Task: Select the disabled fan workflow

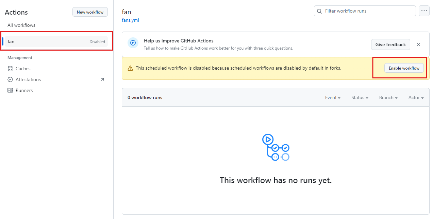Action: point(55,41)
